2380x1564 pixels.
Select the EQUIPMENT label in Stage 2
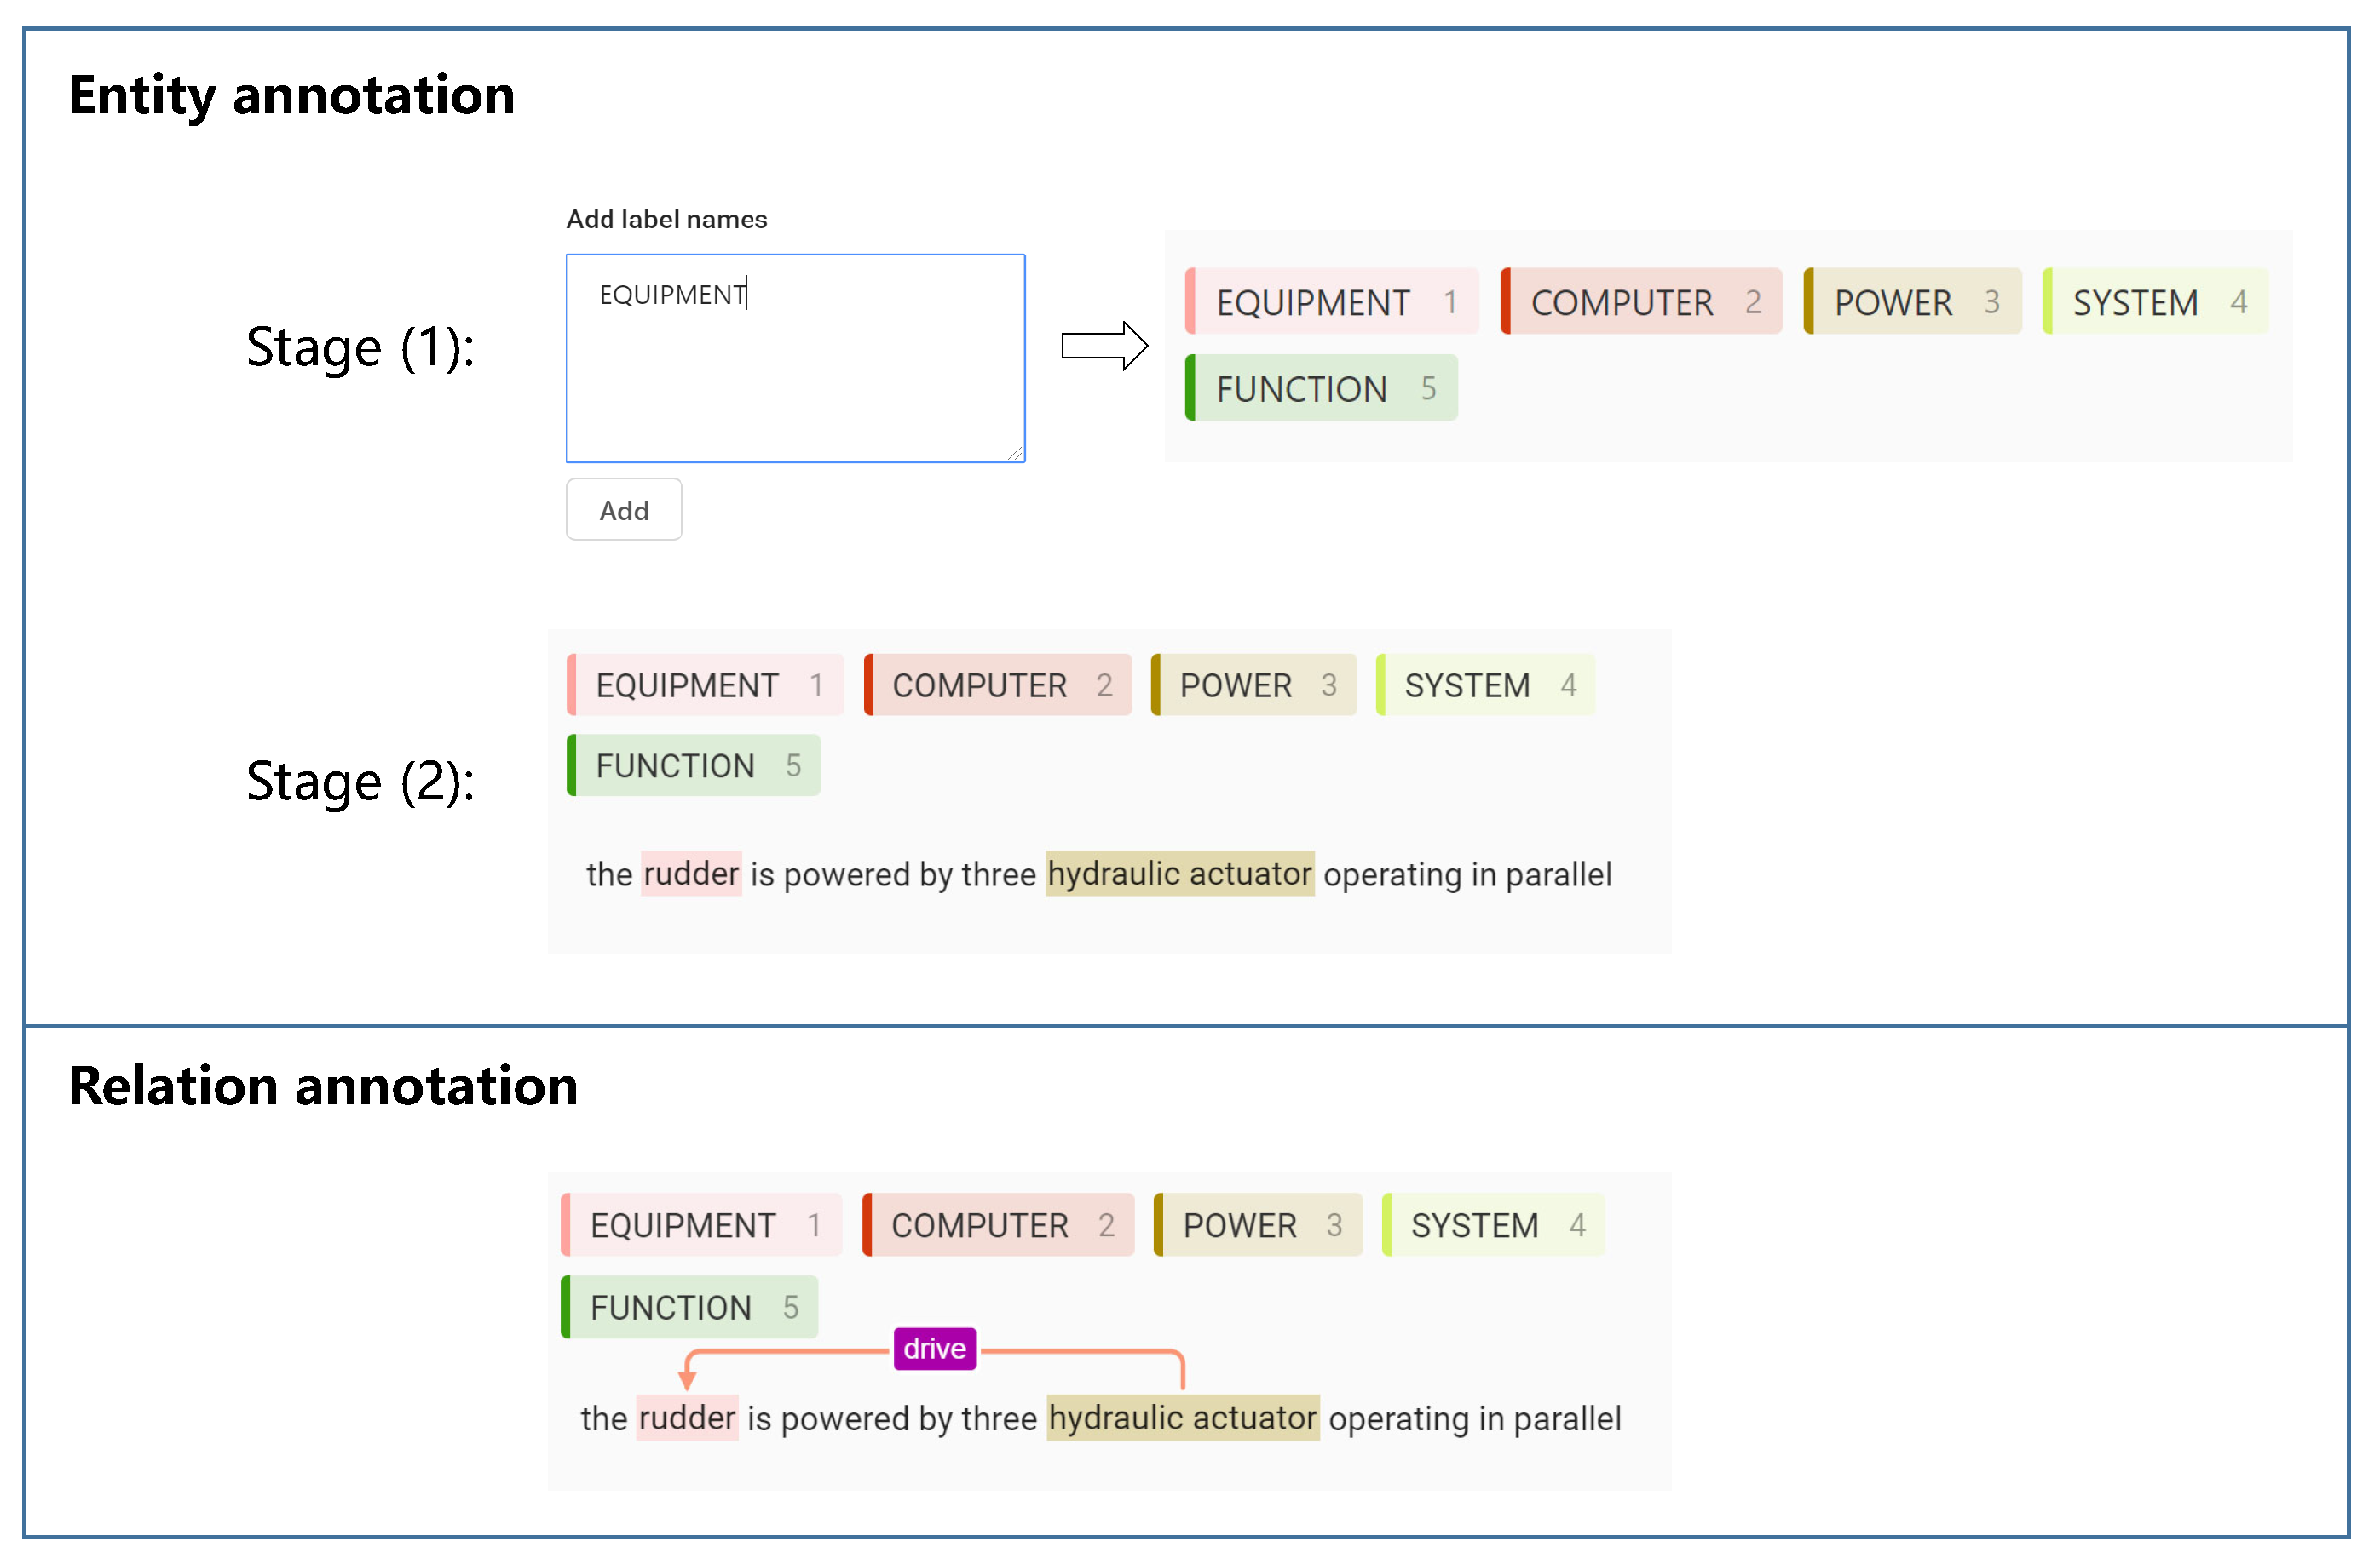705,685
